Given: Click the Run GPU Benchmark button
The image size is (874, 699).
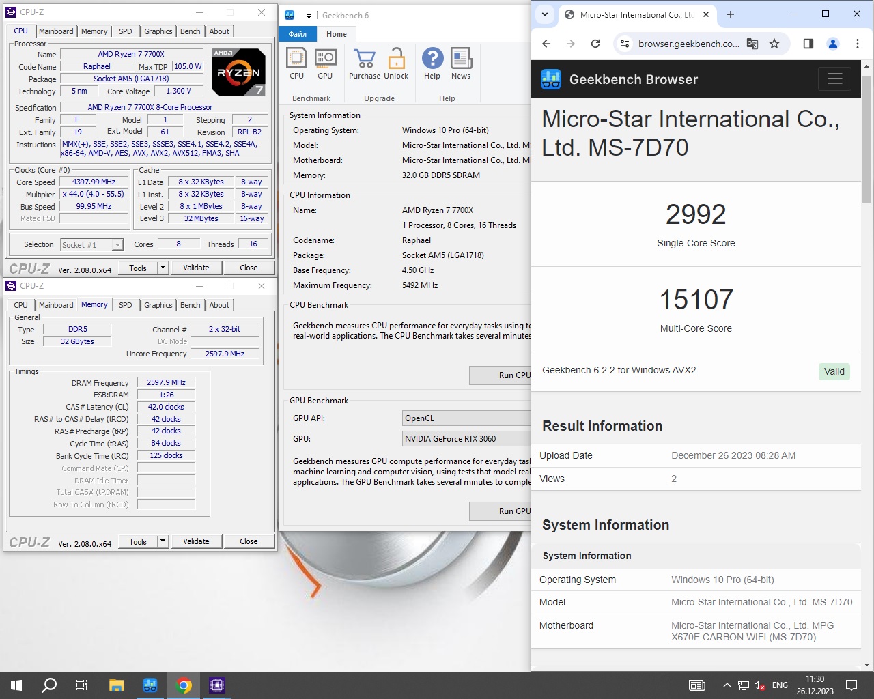Looking at the screenshot, I should [501, 511].
